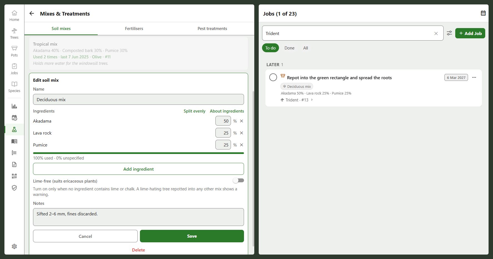Screen dimensions: 493x259
Task: Switch to the Soil mixes tab
Action: pyautogui.click(x=61, y=29)
